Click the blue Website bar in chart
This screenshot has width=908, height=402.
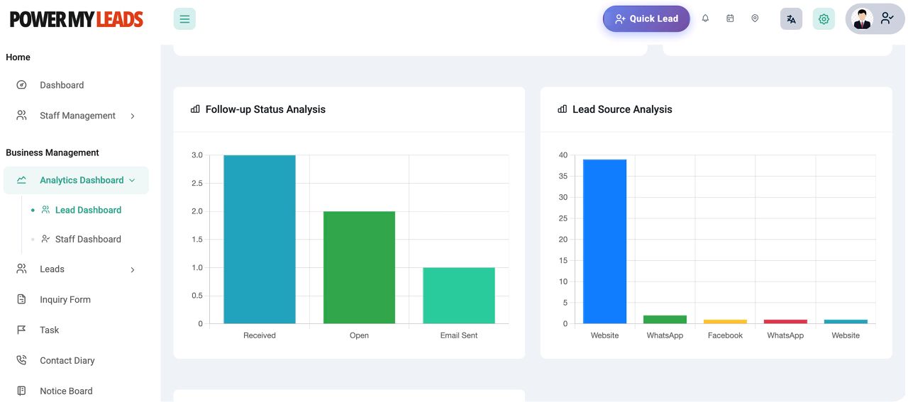click(x=604, y=241)
